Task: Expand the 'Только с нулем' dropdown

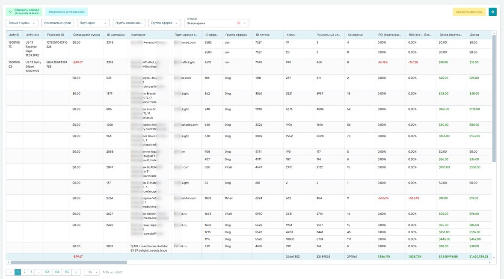Action: click(x=22, y=23)
